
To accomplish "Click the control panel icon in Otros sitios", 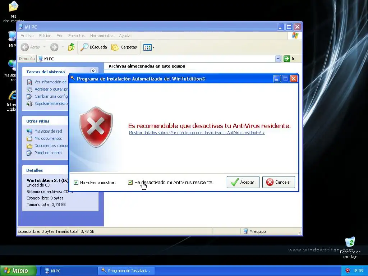I will pos(29,153).
